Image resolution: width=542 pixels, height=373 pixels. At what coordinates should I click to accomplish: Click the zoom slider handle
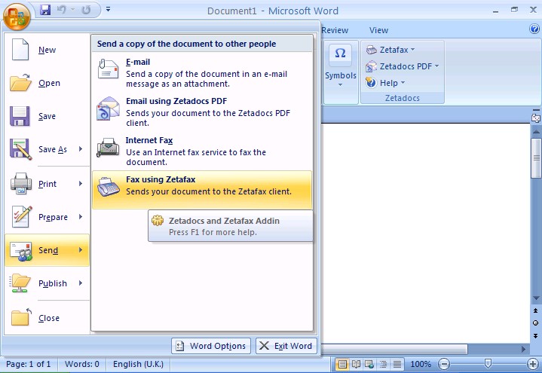coord(488,363)
